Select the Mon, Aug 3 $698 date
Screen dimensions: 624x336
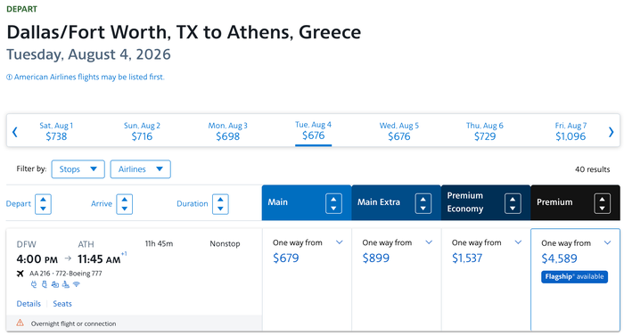[x=227, y=131]
